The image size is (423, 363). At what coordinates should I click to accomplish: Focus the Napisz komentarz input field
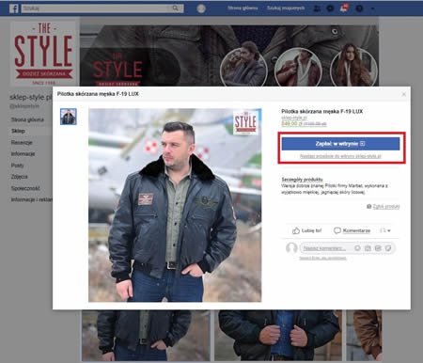pos(326,248)
